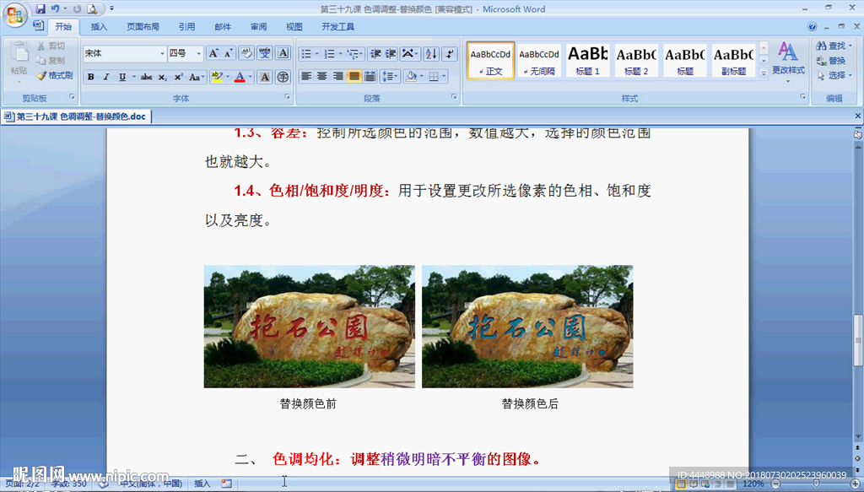This screenshot has height=492, width=864.
Task: Toggle superscript formatting
Action: click(178, 77)
